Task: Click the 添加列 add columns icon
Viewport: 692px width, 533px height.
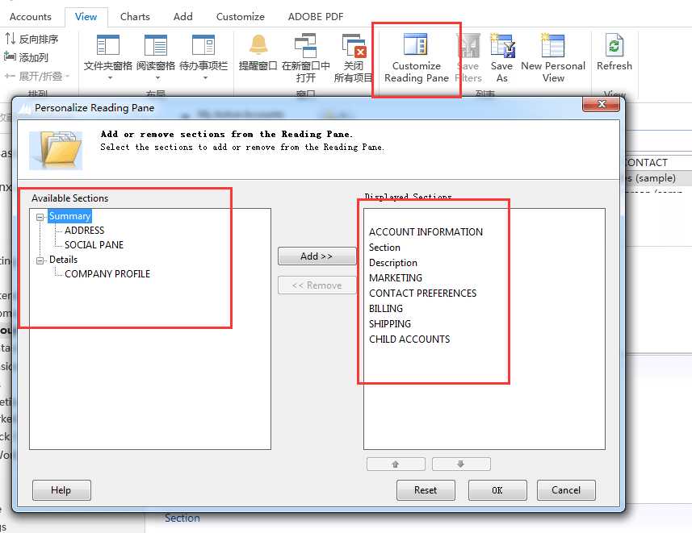Action: pyautogui.click(x=10, y=56)
